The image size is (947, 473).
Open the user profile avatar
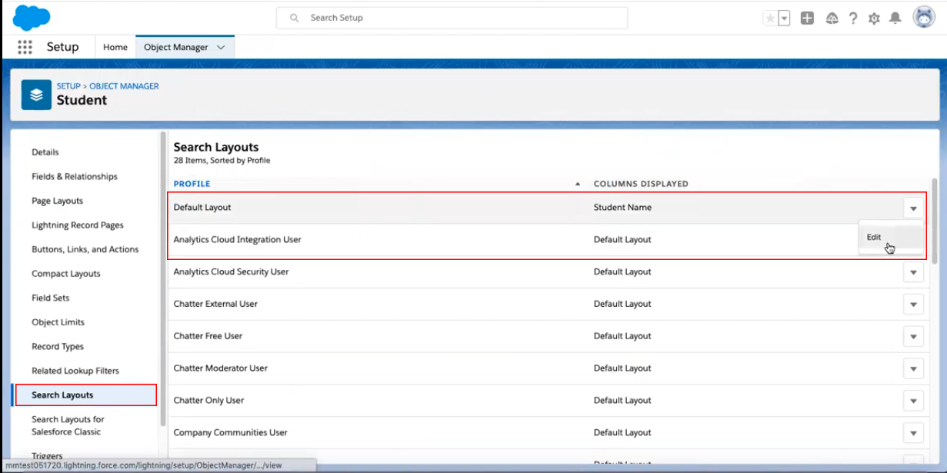point(924,18)
